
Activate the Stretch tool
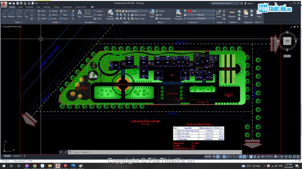click(x=42, y=19)
